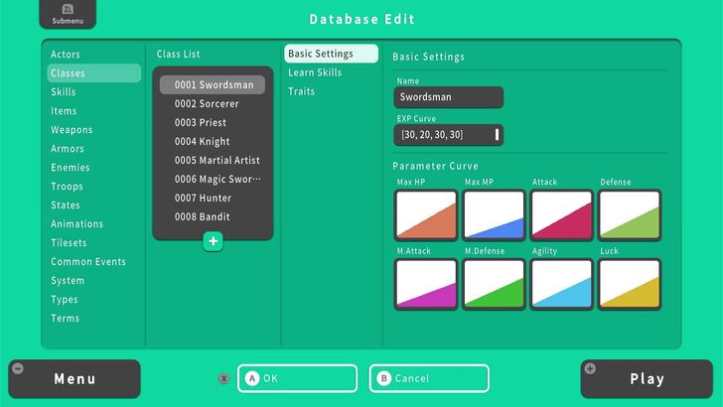Open the M.Defense parameter curve

pyautogui.click(x=494, y=284)
